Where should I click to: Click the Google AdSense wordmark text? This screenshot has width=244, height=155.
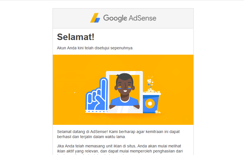click(130, 18)
